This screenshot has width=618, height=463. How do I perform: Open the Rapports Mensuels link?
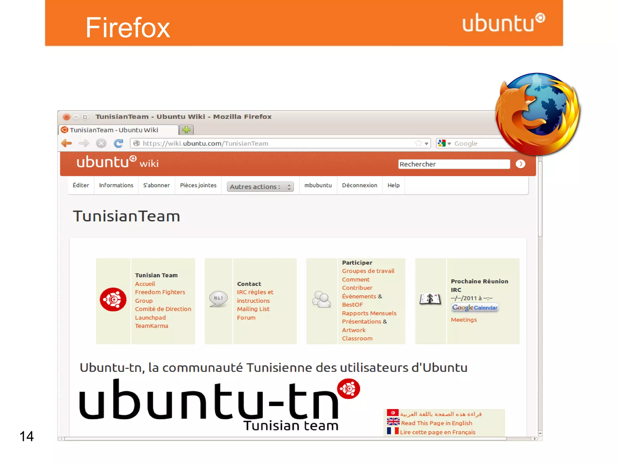pos(369,313)
